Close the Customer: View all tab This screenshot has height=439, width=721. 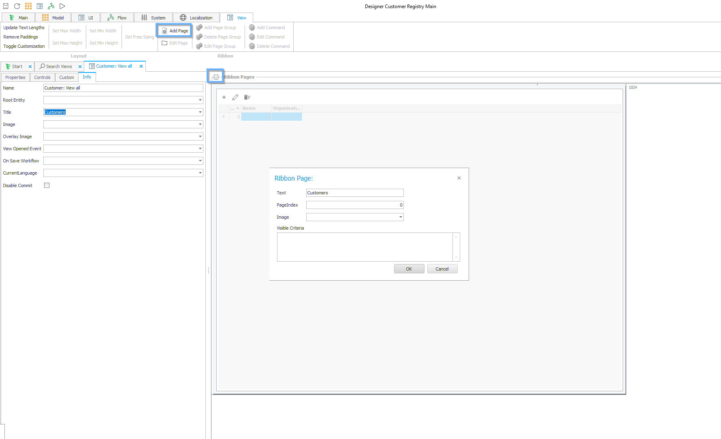(x=141, y=66)
